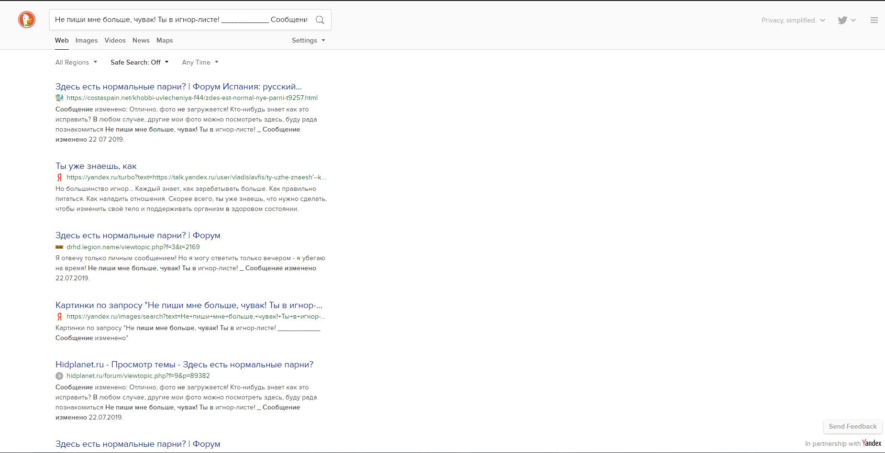The width and height of the screenshot is (885, 453).
Task: Open the 'Ты уже знаешь, как' result
Action: [x=96, y=166]
